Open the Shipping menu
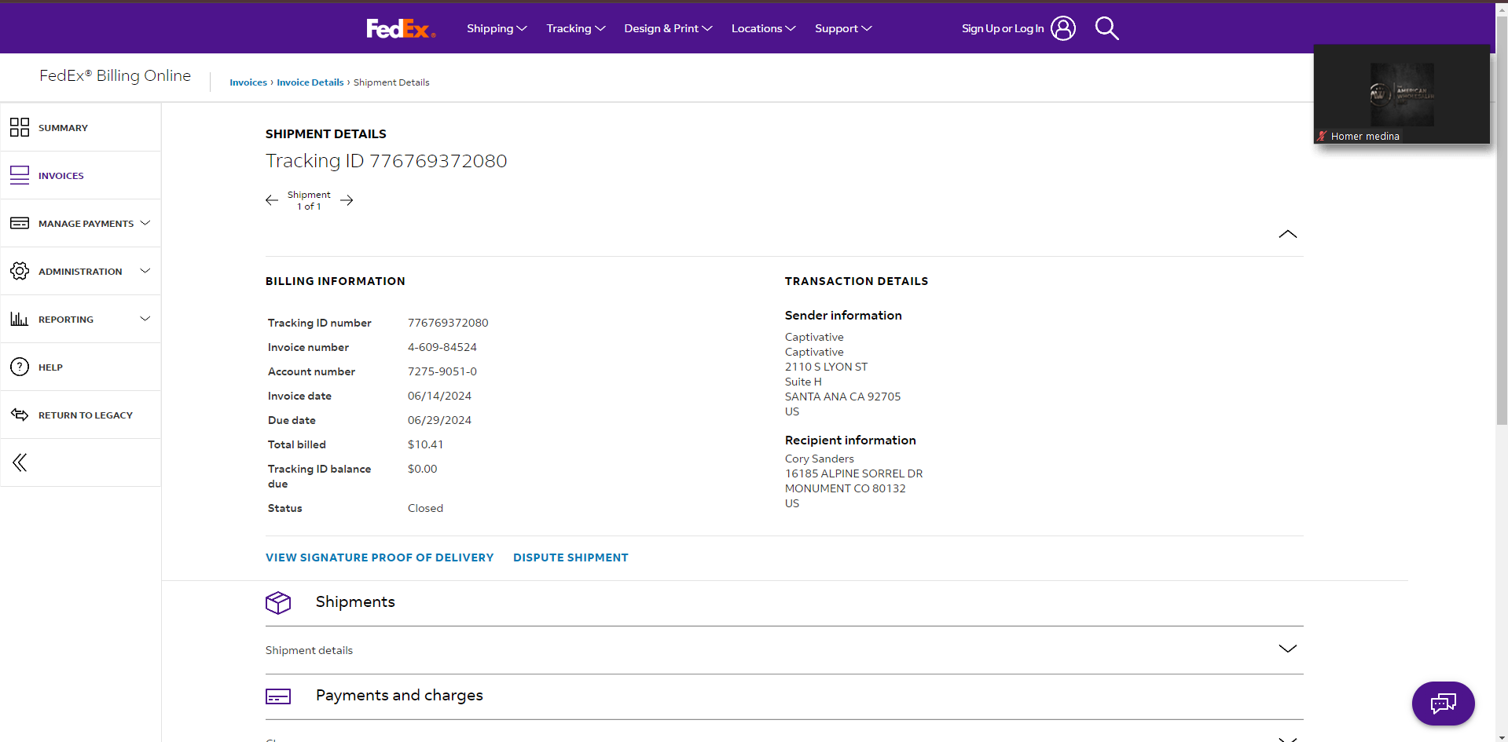 click(x=497, y=28)
